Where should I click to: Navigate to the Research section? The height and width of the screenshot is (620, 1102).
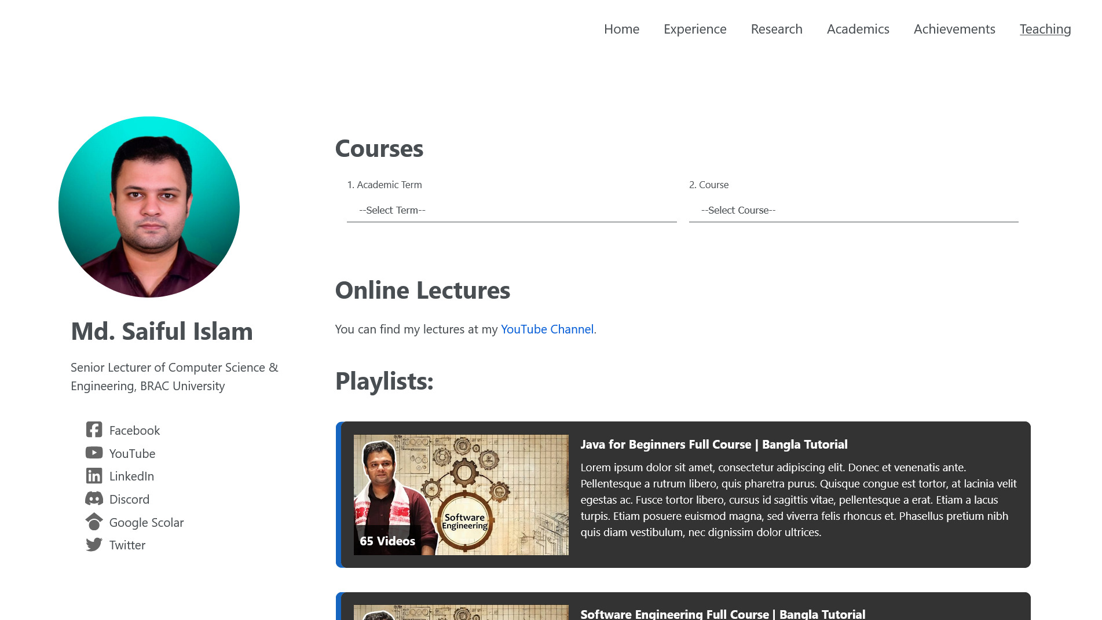(x=777, y=29)
